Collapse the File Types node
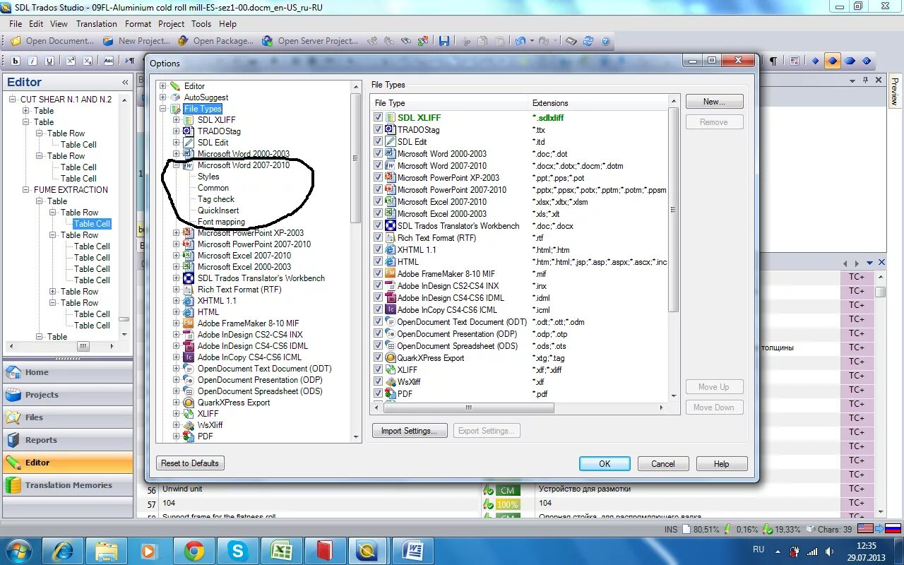904x565 pixels. click(x=163, y=109)
